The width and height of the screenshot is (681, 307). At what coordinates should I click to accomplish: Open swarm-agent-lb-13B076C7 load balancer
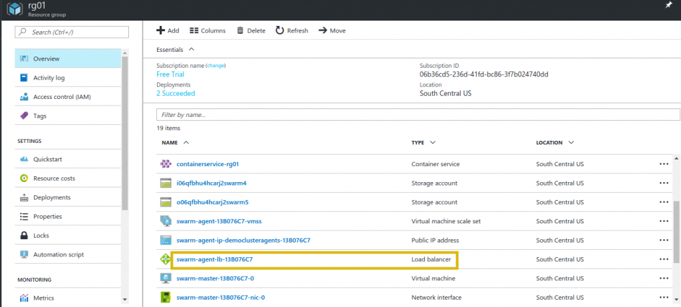(x=215, y=260)
